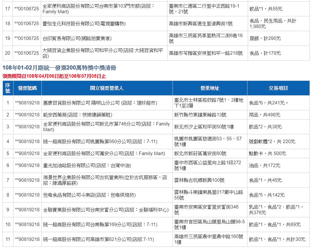Image resolution: width=313 pixels, height=250 pixels.
Task: Select 台印貿易有限公司 網路拍賣業者 cell
Action: click(x=77, y=38)
